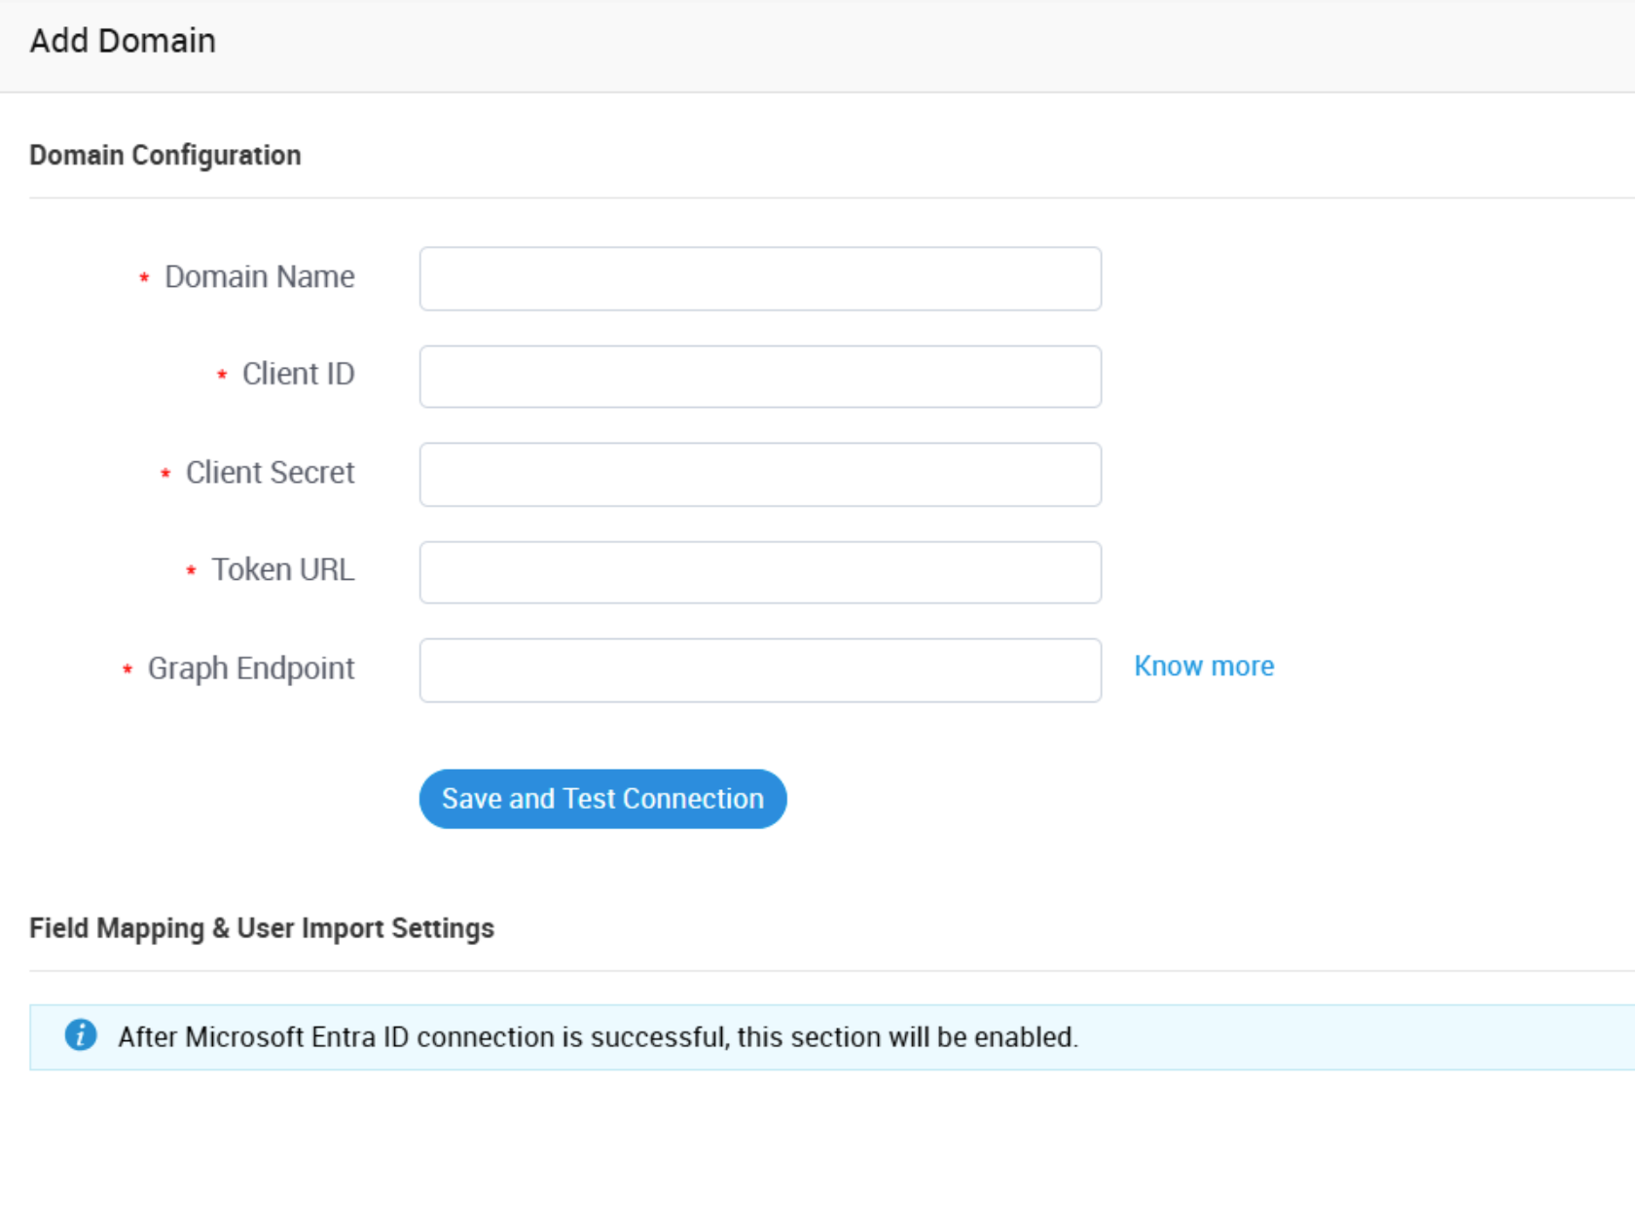Click the Client Secret label

tap(270, 473)
